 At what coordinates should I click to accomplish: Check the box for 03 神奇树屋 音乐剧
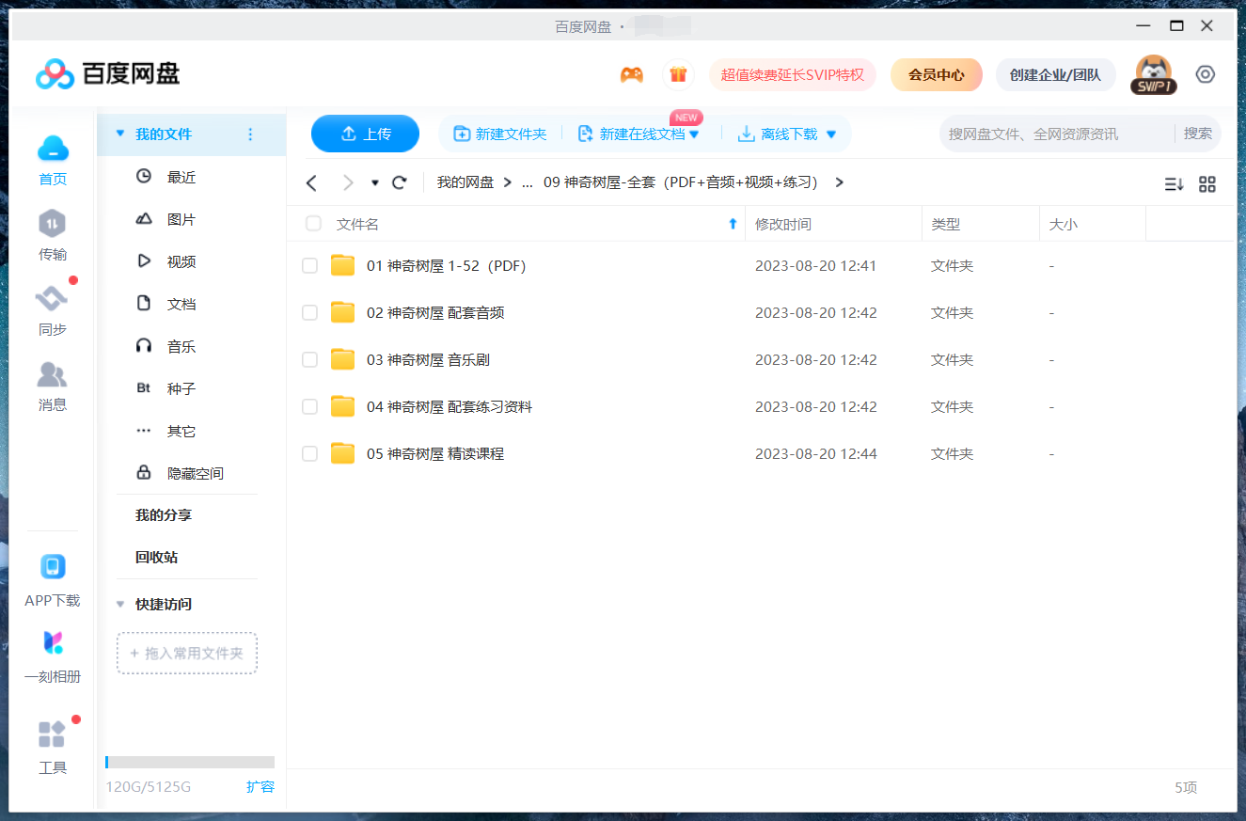(x=309, y=359)
